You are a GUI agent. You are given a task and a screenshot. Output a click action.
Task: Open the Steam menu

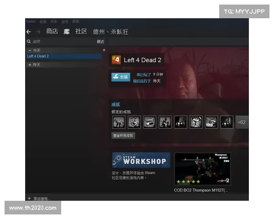[31, 21]
